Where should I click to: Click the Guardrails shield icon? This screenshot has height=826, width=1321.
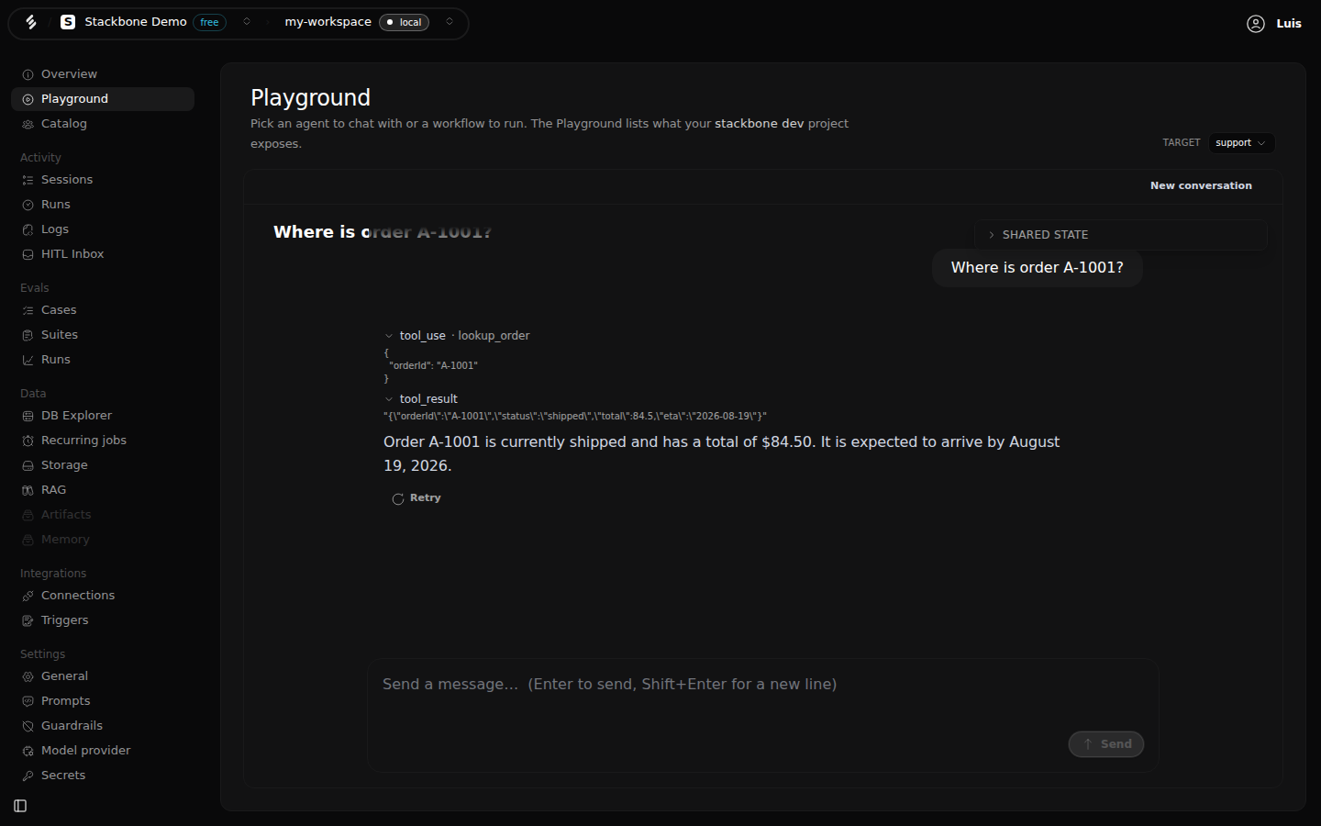[28, 726]
